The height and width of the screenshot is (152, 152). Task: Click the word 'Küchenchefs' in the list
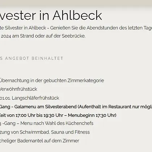[x=80, y=123]
